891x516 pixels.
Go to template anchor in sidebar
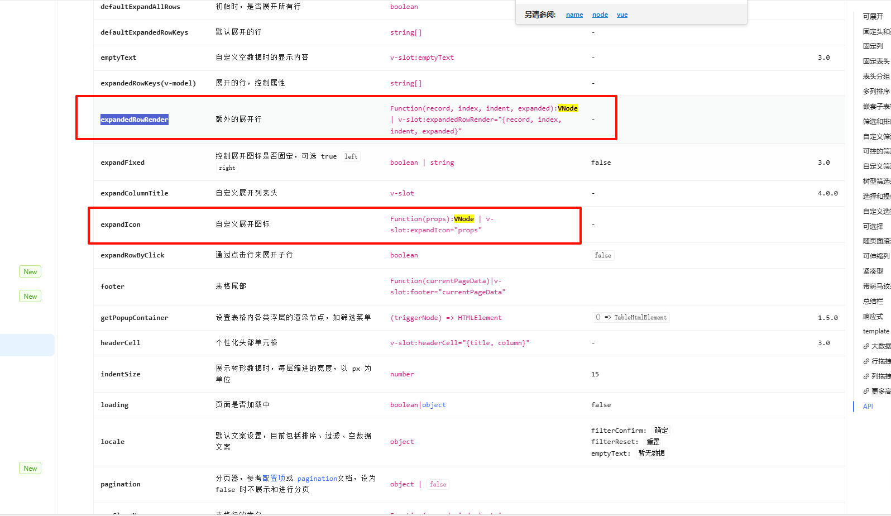pyautogui.click(x=876, y=331)
